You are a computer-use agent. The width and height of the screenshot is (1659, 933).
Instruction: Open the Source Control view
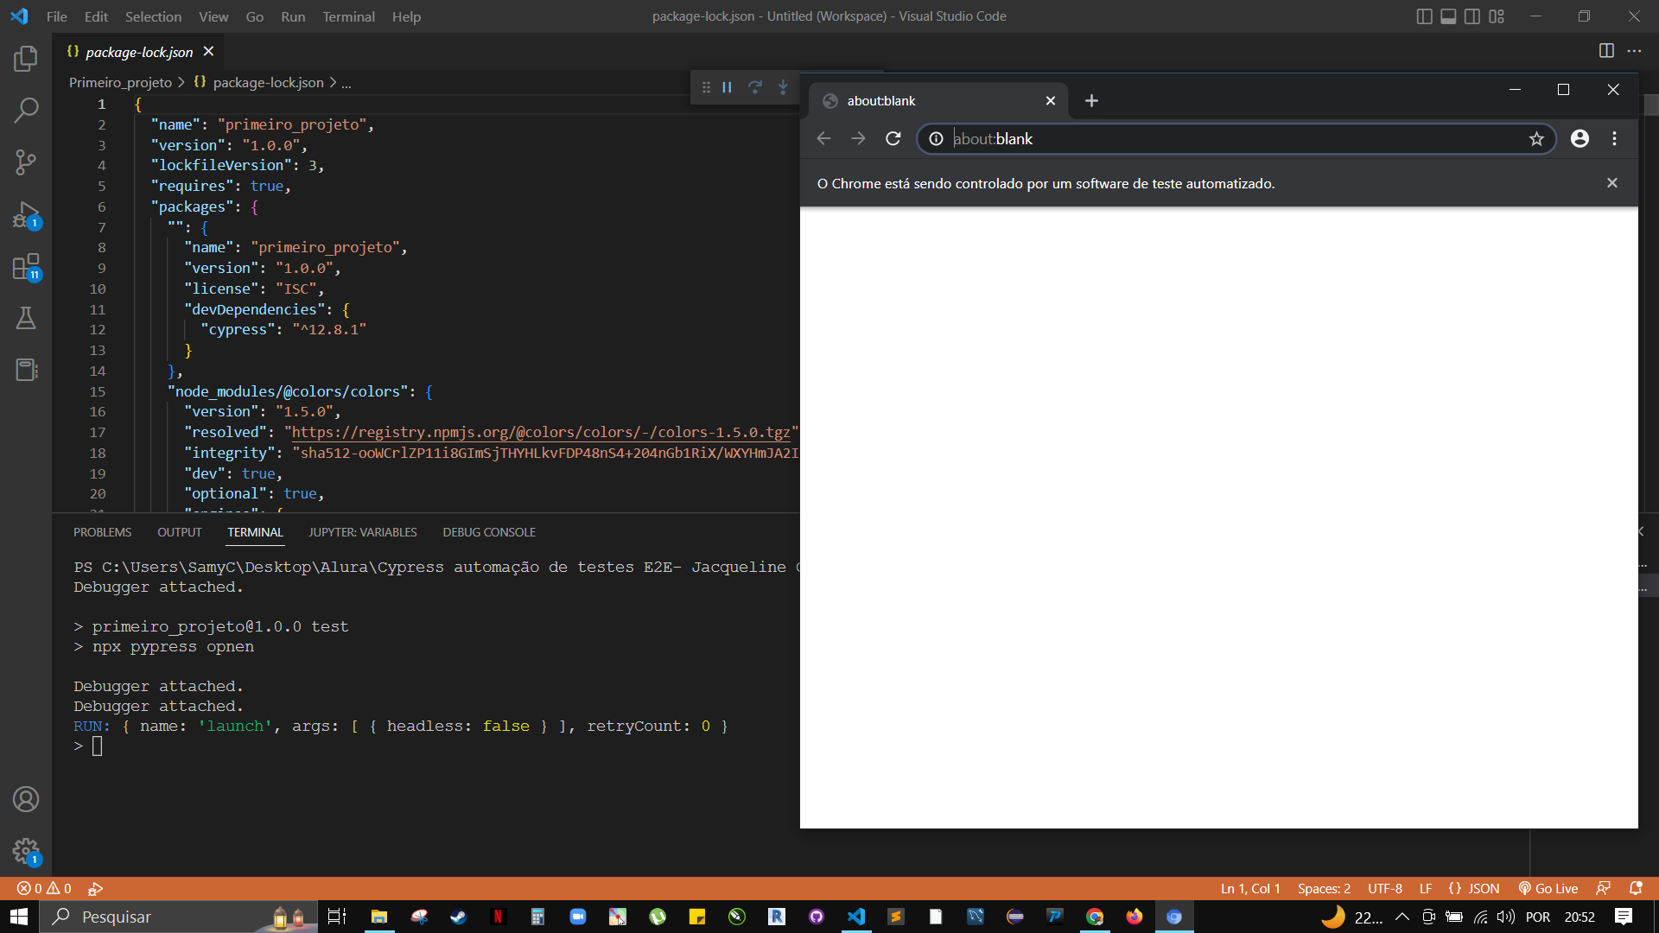pyautogui.click(x=26, y=162)
